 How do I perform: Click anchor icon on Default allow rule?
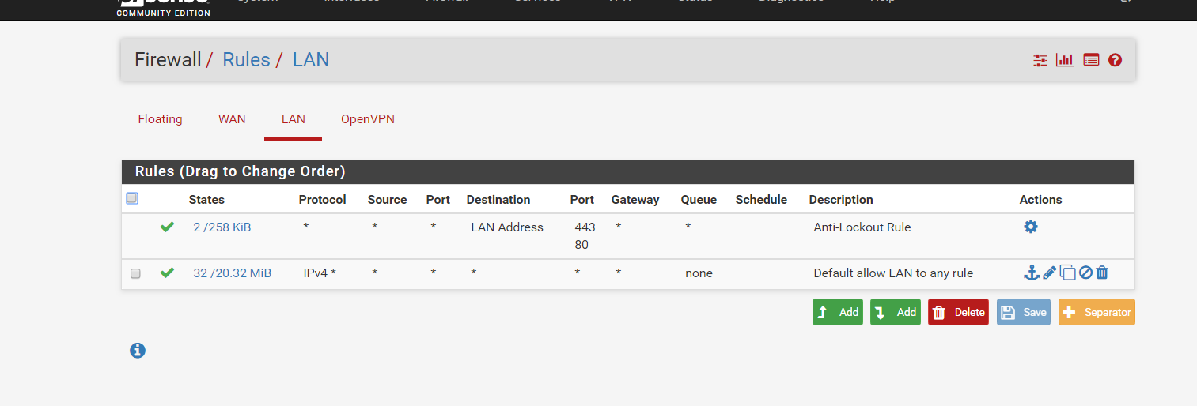(x=1030, y=273)
